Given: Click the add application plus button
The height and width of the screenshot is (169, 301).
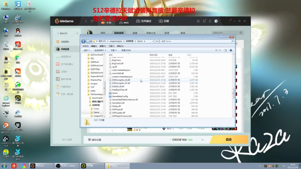Looking at the screenshot, I should [x=77, y=33].
